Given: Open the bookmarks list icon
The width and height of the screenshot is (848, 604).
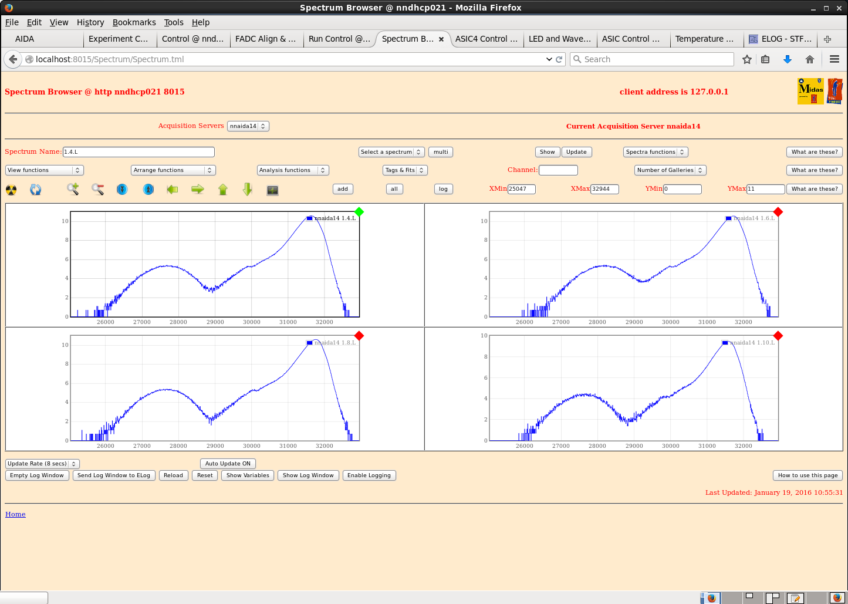Looking at the screenshot, I should (765, 59).
